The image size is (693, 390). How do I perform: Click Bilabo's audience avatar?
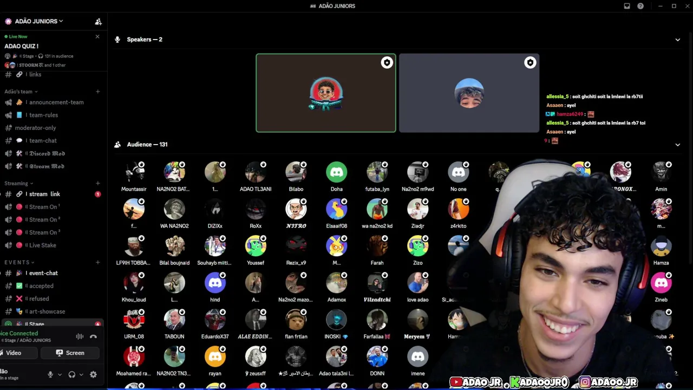(x=296, y=172)
